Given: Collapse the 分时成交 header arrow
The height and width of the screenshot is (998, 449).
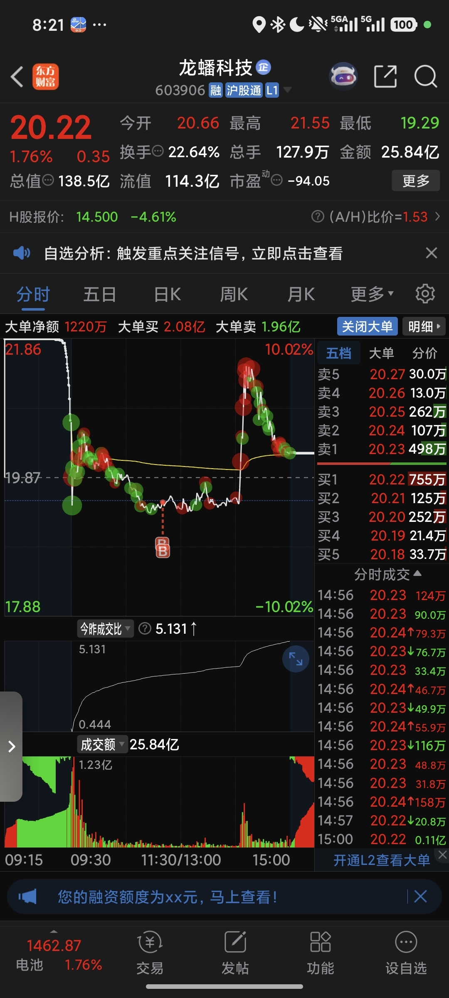Looking at the screenshot, I should click(417, 574).
